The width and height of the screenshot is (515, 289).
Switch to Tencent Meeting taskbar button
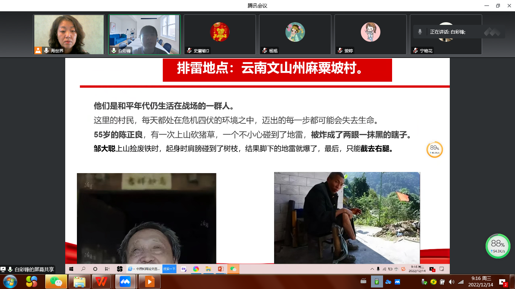coord(125,281)
